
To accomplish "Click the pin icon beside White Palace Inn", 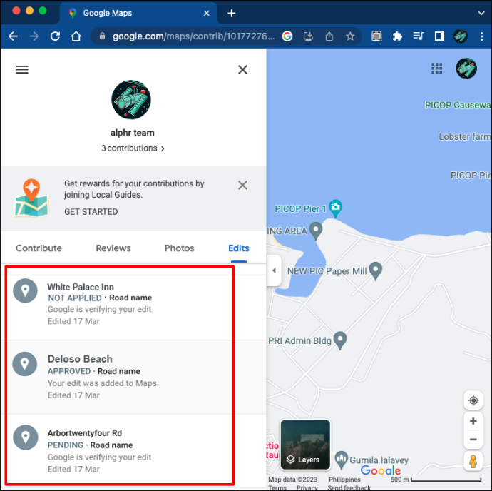I will click(x=25, y=290).
